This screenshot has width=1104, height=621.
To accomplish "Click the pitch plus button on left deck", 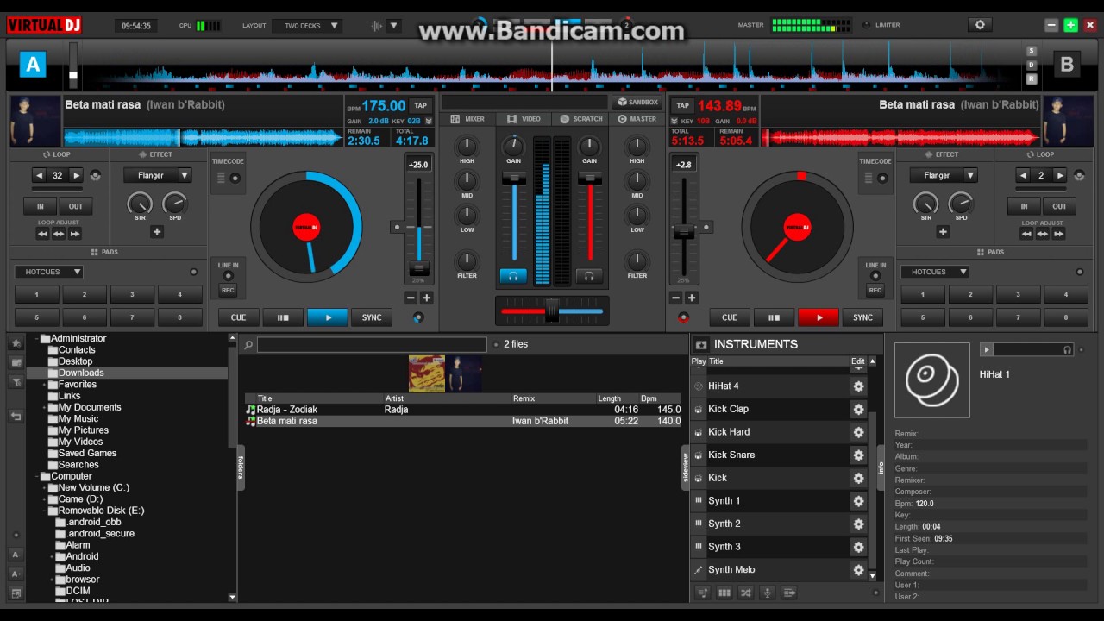I will click(426, 298).
